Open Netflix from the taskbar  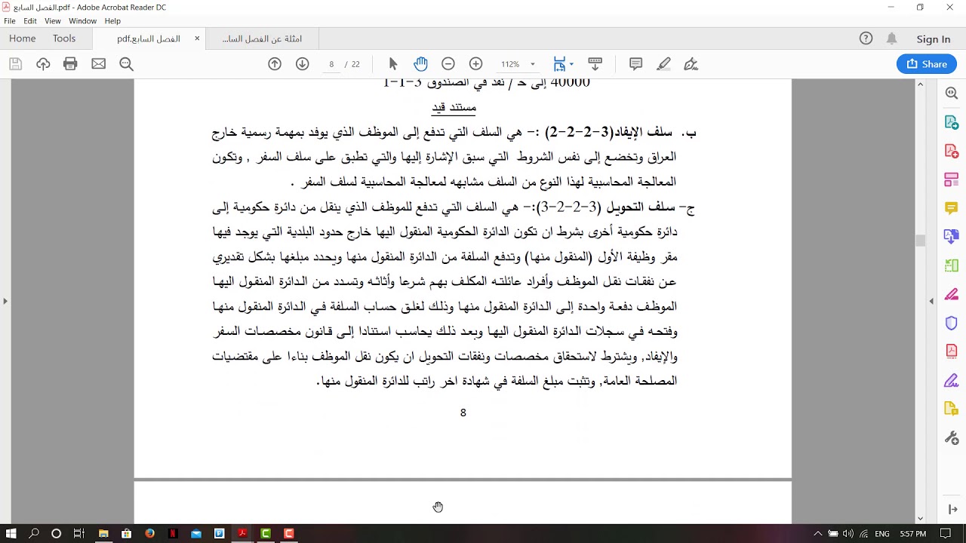point(173,533)
